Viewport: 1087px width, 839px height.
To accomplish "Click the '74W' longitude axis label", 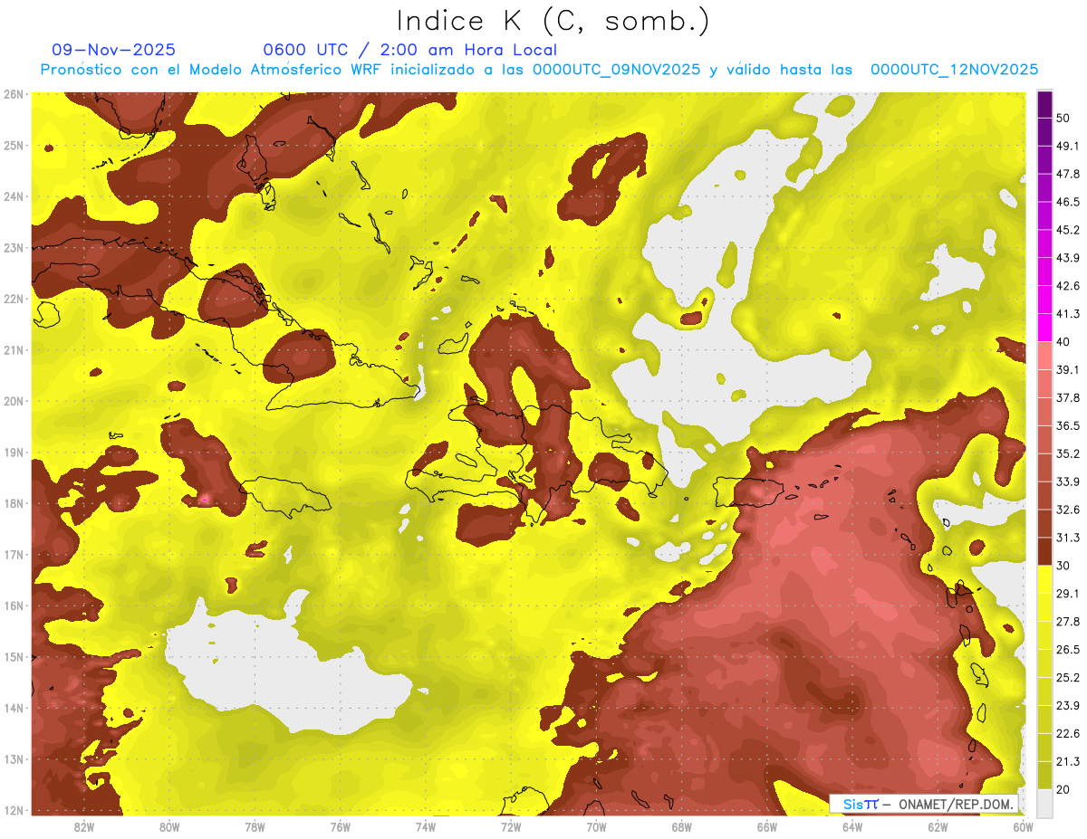I will tap(426, 826).
